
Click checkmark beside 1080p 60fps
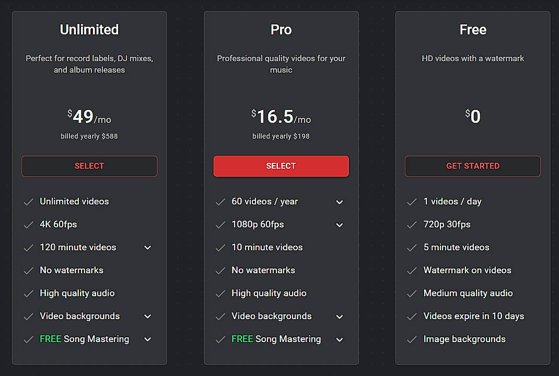[x=220, y=225]
